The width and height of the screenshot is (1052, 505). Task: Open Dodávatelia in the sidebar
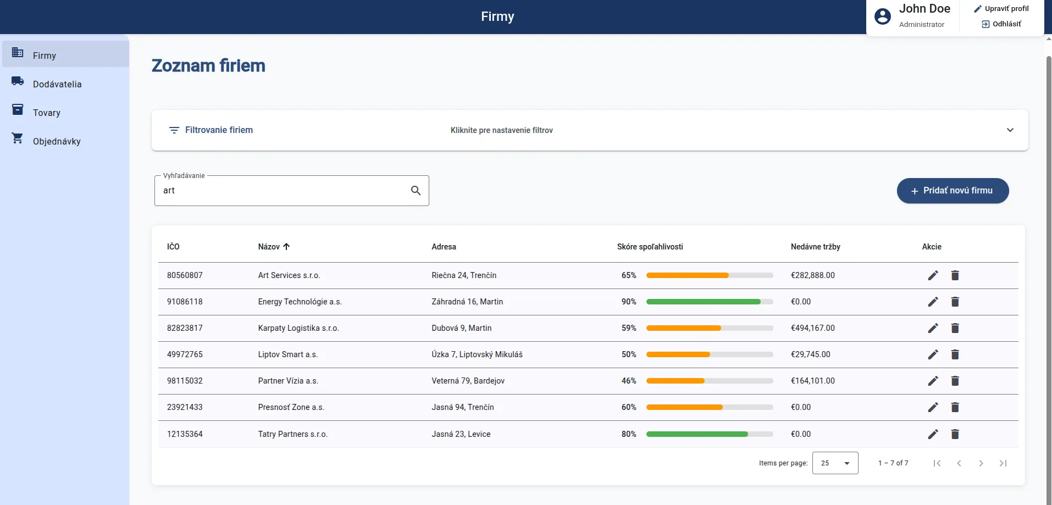click(57, 84)
